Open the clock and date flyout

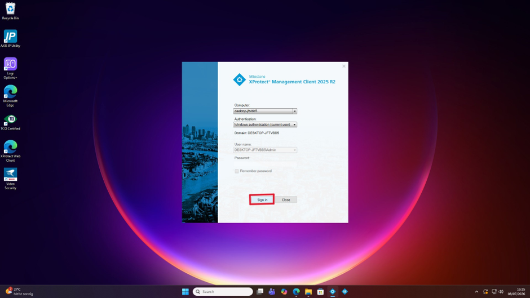coord(516,292)
